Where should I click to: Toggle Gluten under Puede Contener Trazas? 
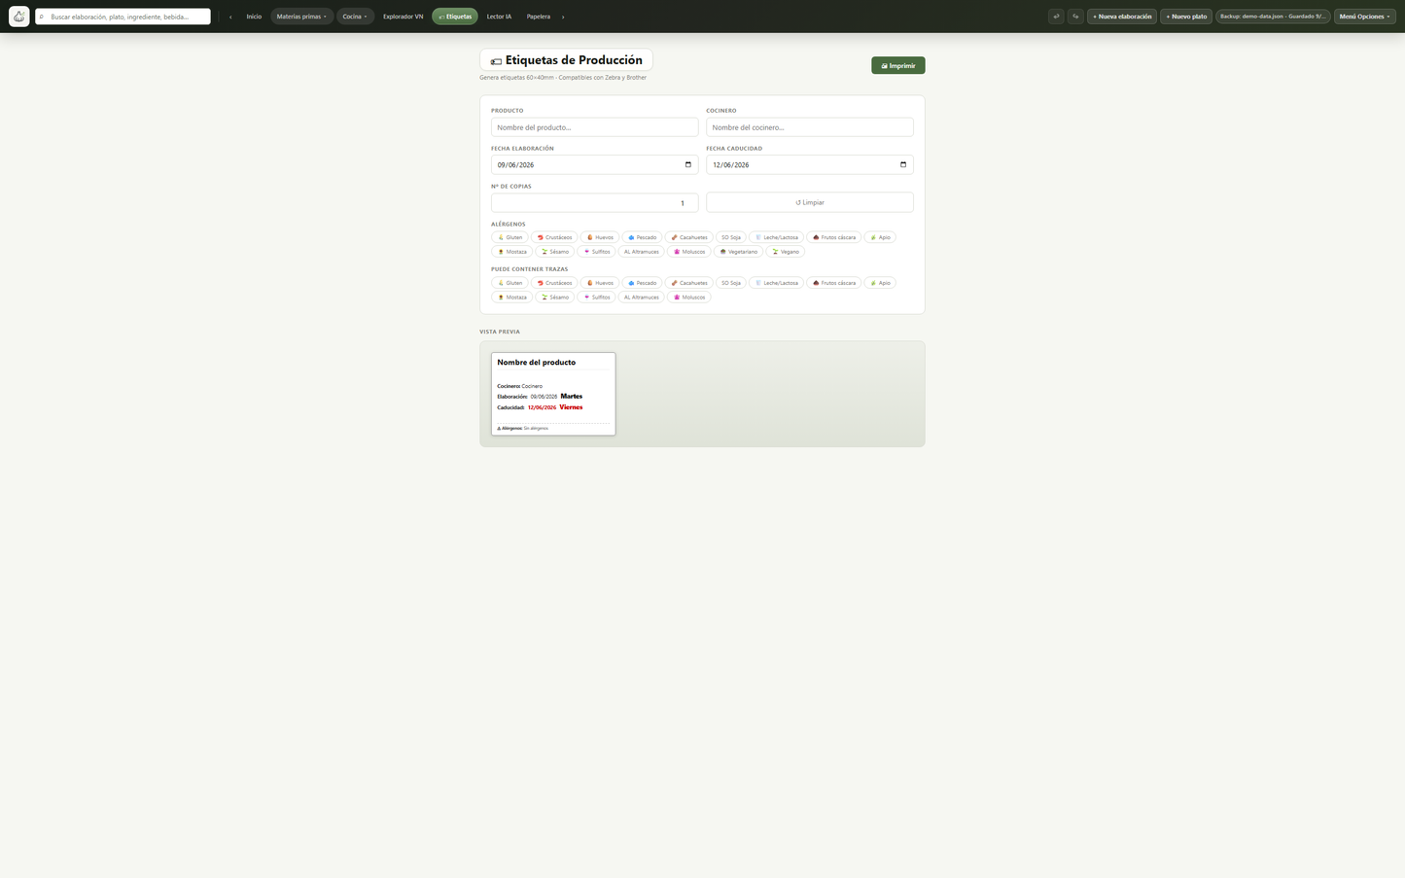[509, 283]
